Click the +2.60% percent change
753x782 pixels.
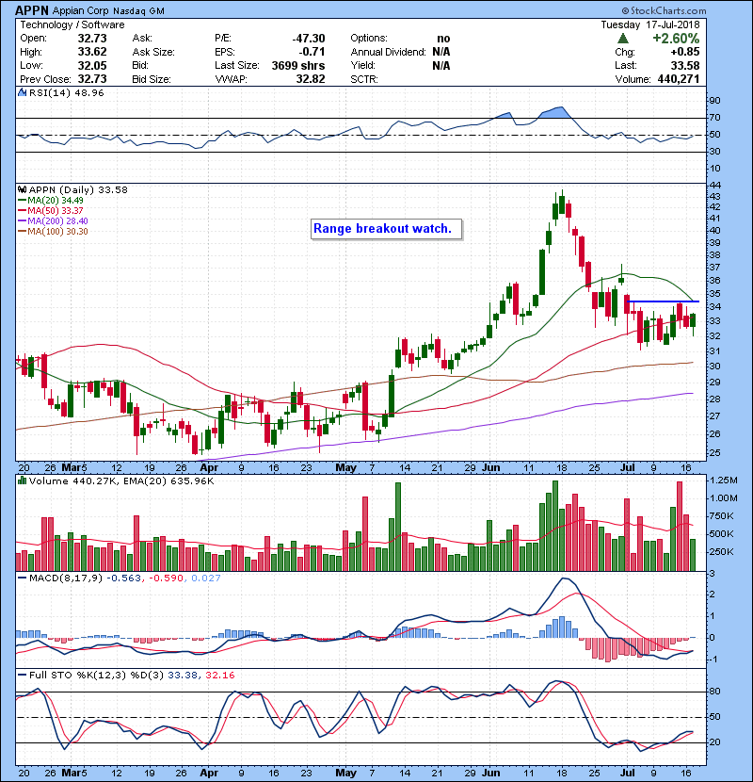(676, 39)
